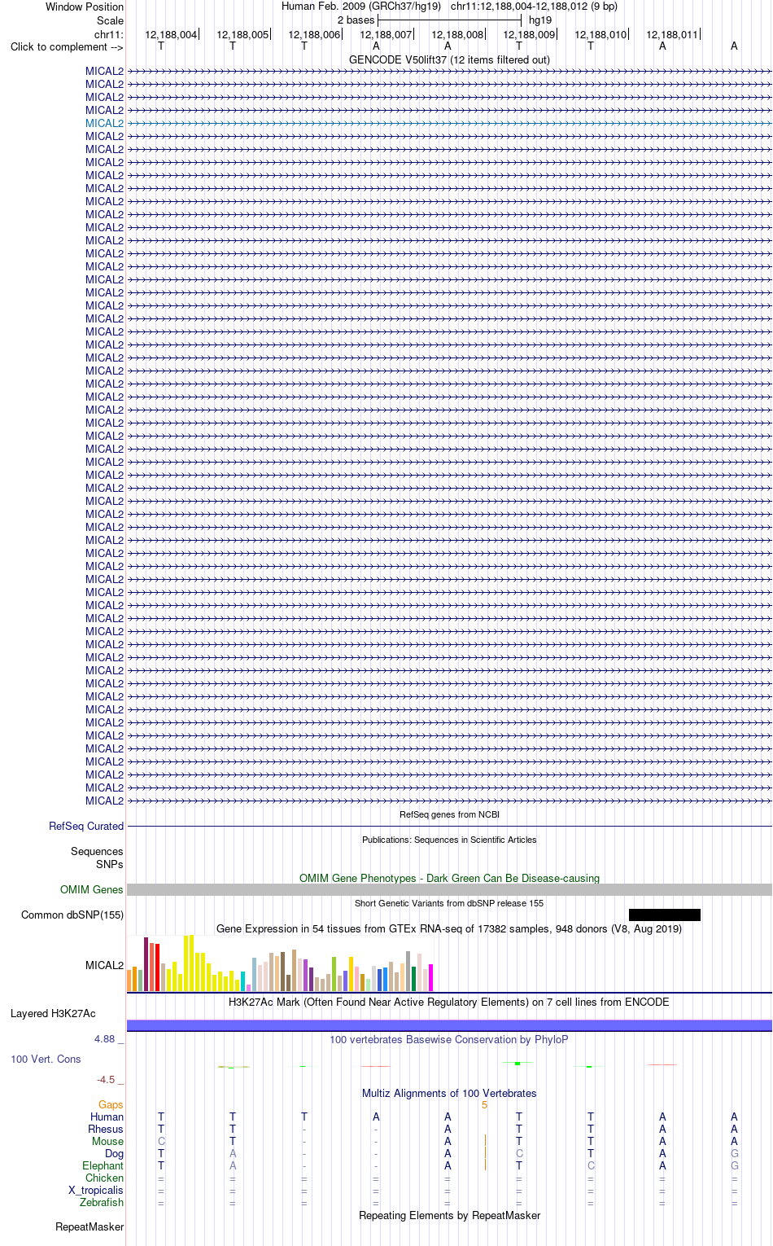Click the 'G' base in the Dog row
Viewport: 773px width, 1246px height.
click(x=734, y=1153)
